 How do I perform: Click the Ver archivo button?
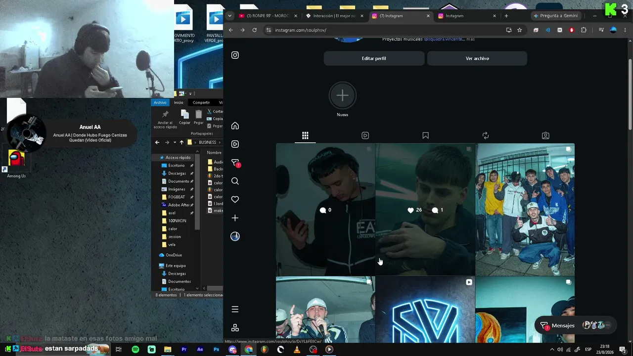(x=477, y=58)
